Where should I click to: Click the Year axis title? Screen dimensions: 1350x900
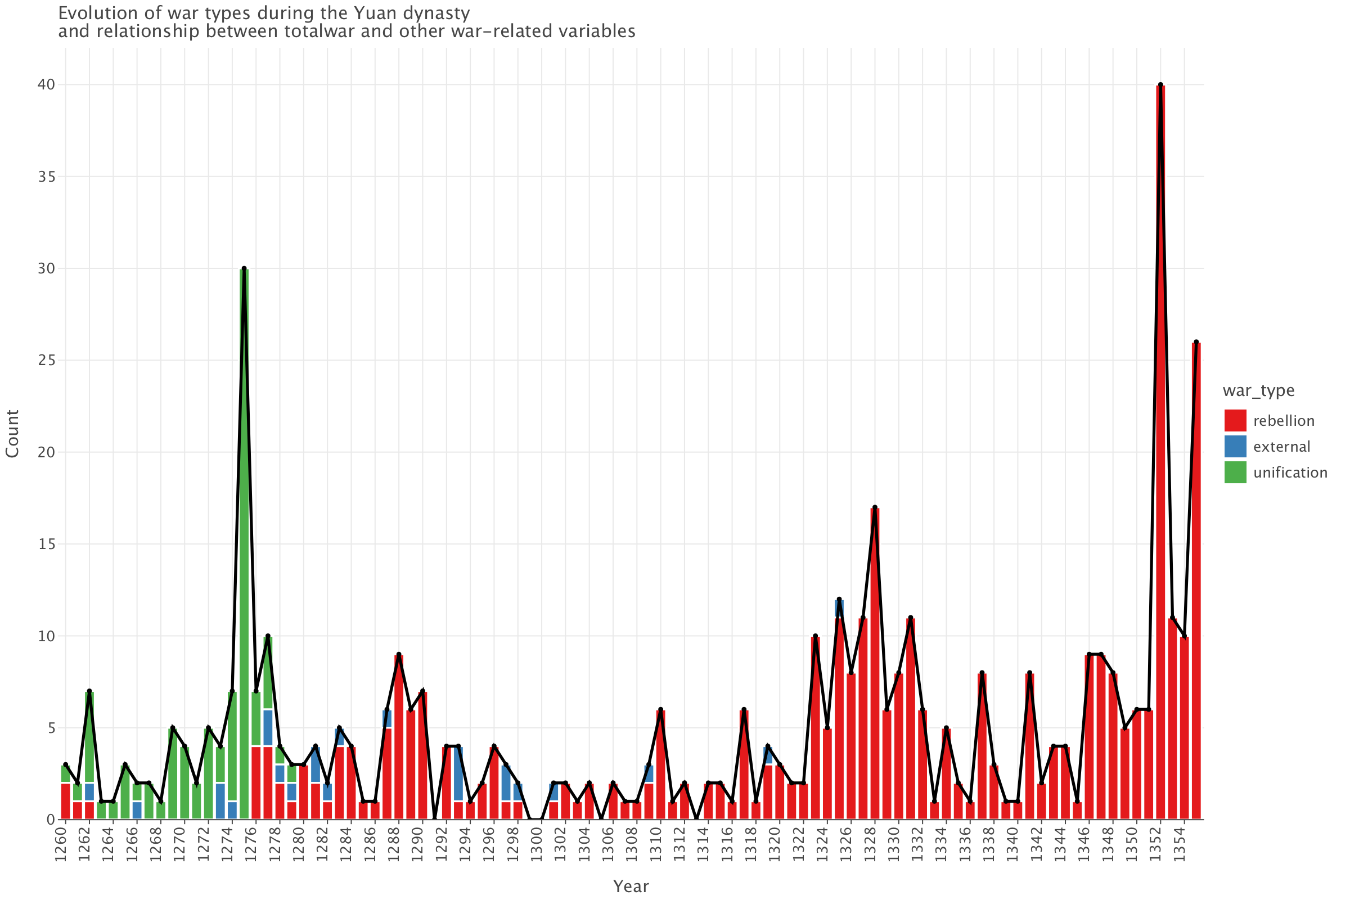631,886
